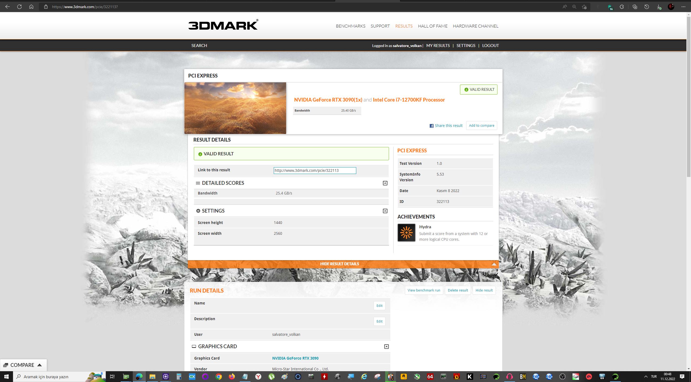Open the Windows Start menu
This screenshot has height=382, width=691.
pos(6,377)
